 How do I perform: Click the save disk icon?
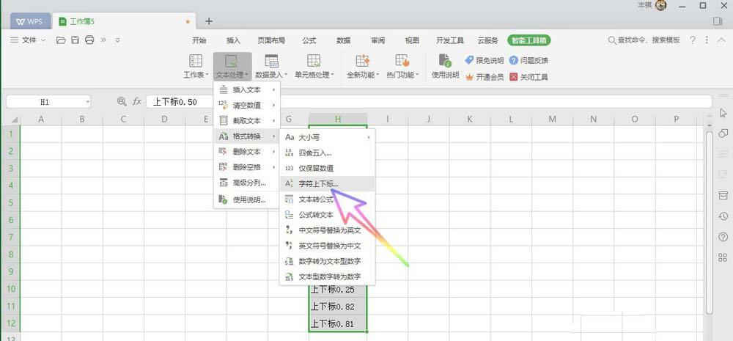pos(75,40)
